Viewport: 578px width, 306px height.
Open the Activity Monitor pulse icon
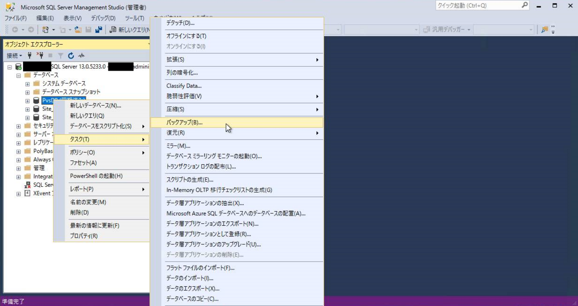coord(81,55)
